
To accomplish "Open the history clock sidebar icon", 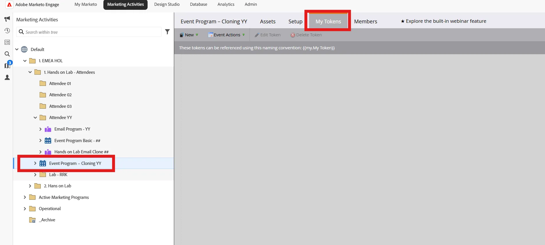I will click(7, 31).
